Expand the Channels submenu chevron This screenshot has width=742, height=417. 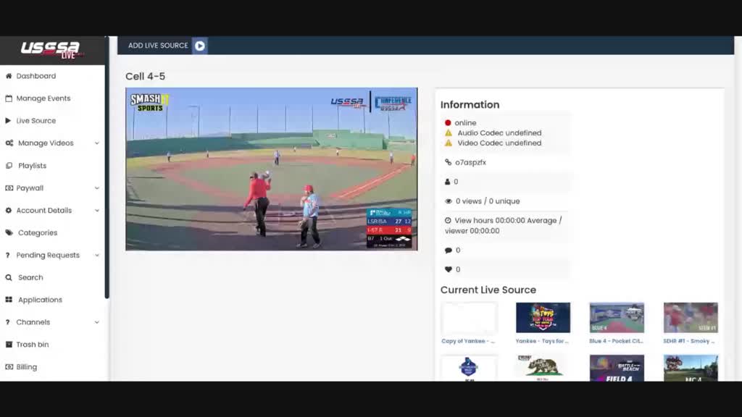[97, 322]
